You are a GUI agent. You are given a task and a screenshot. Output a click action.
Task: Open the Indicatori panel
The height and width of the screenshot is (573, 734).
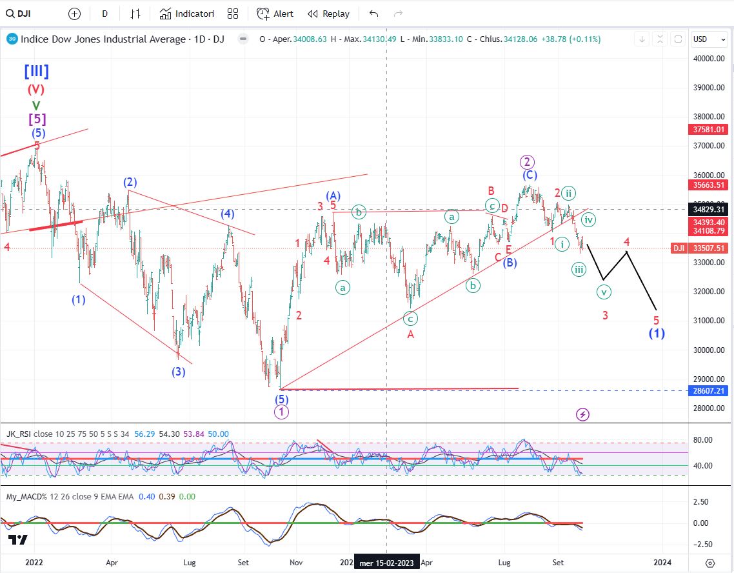187,14
